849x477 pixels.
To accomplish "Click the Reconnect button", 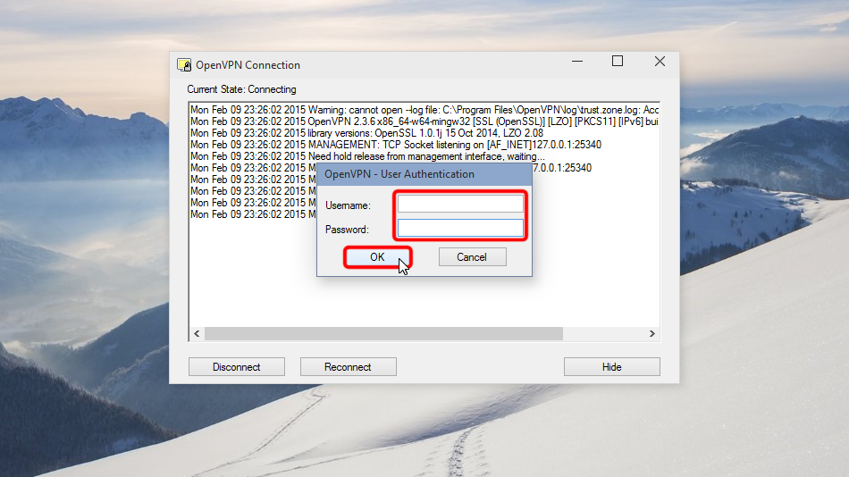I will pyautogui.click(x=348, y=367).
